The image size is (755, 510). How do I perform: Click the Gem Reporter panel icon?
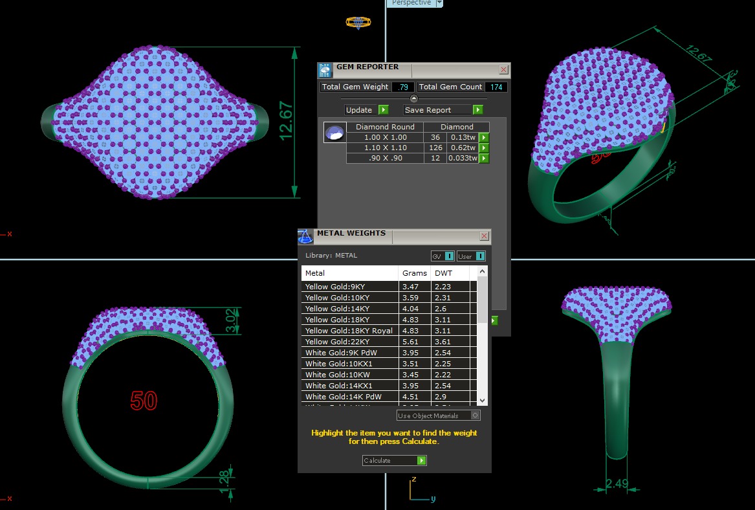pyautogui.click(x=325, y=70)
